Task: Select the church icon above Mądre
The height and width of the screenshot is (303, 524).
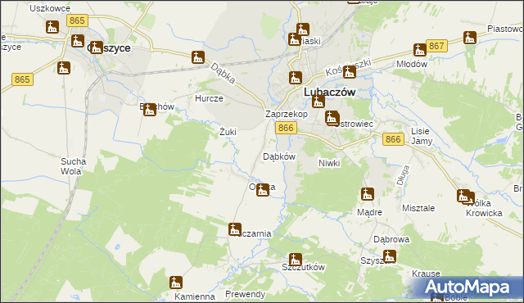Action: (x=368, y=194)
